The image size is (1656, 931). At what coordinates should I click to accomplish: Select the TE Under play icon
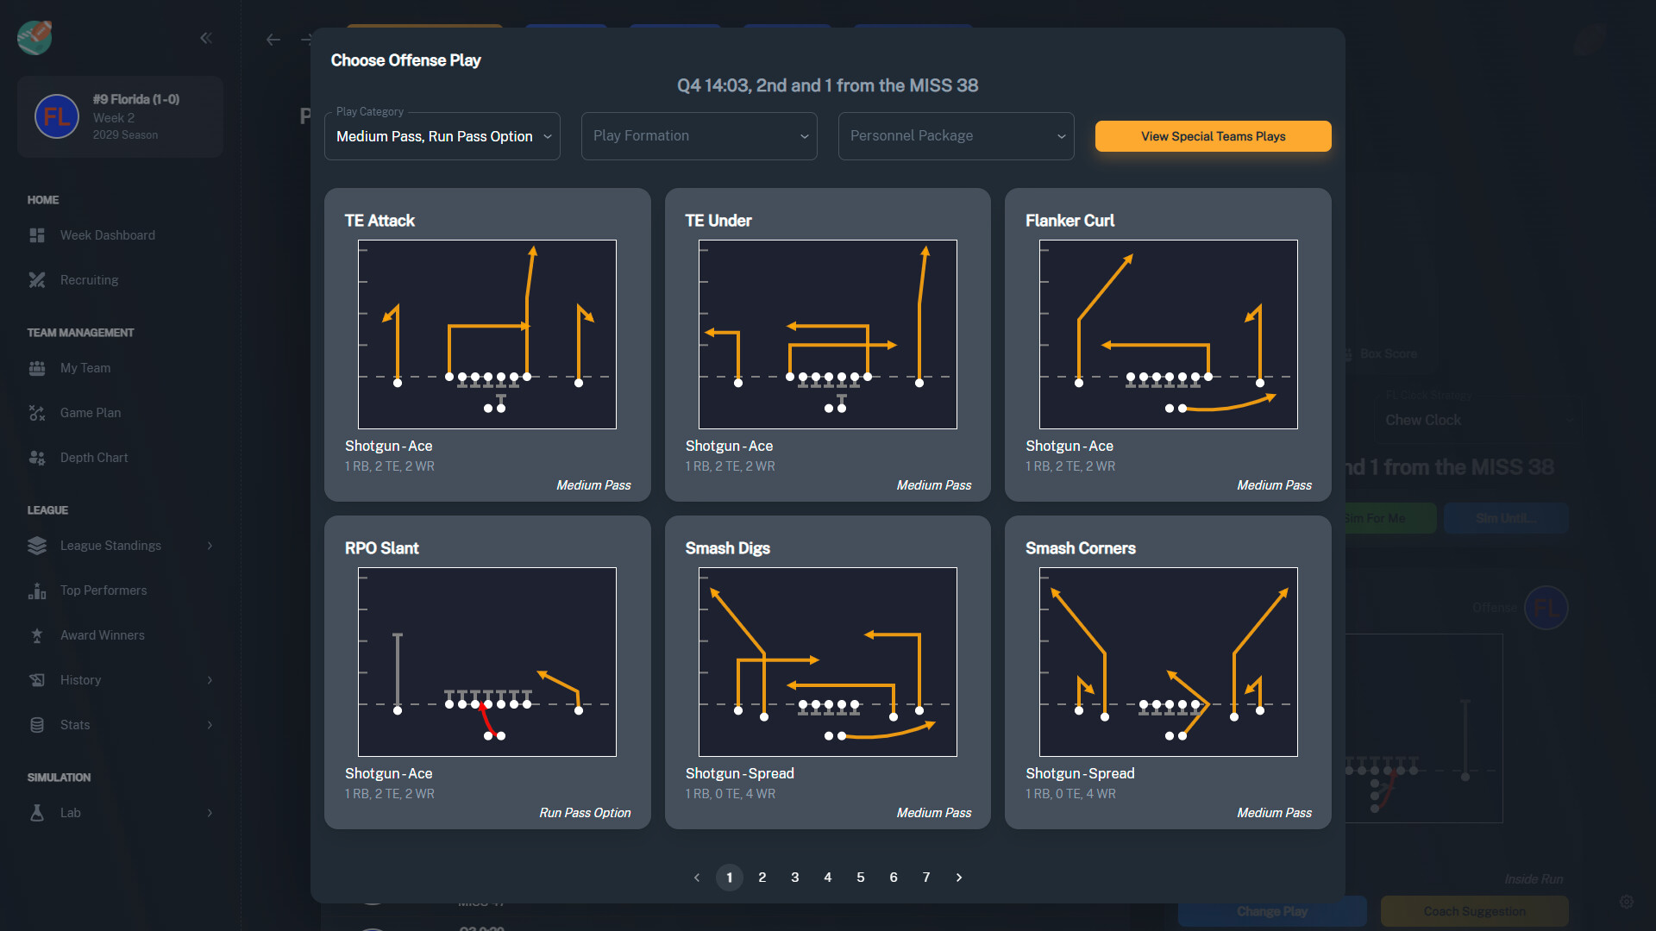(827, 334)
